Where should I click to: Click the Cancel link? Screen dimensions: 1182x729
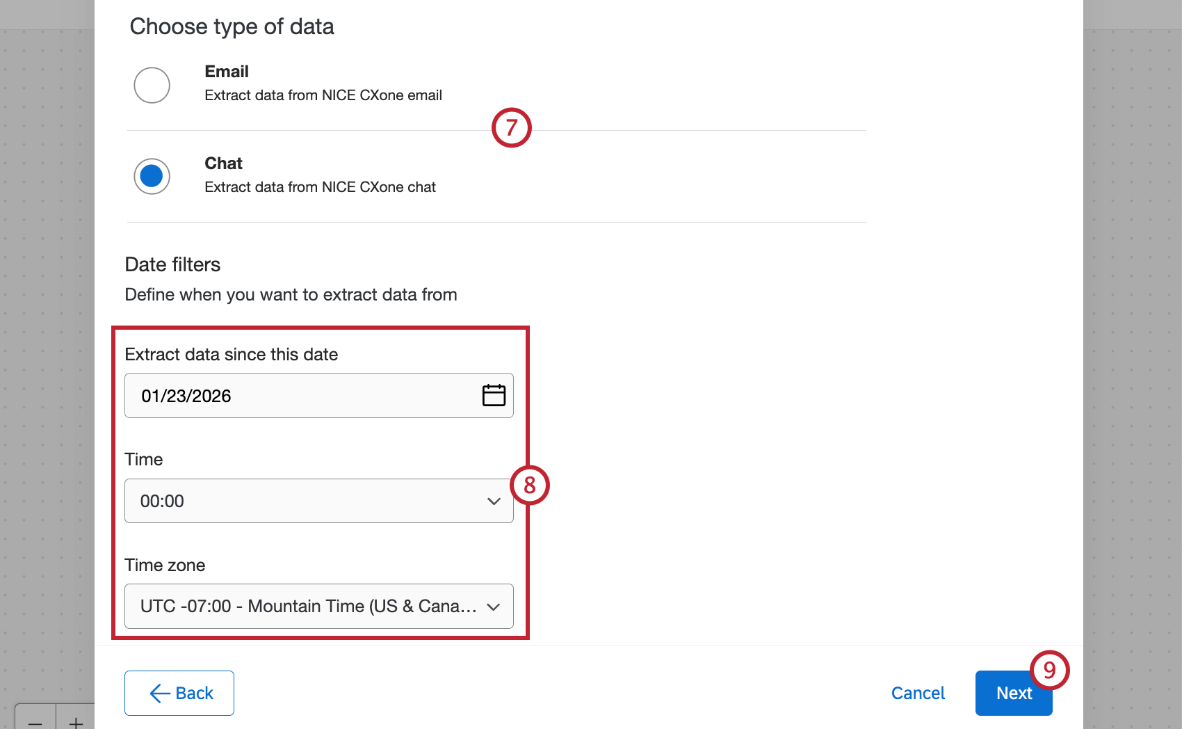pyautogui.click(x=918, y=693)
